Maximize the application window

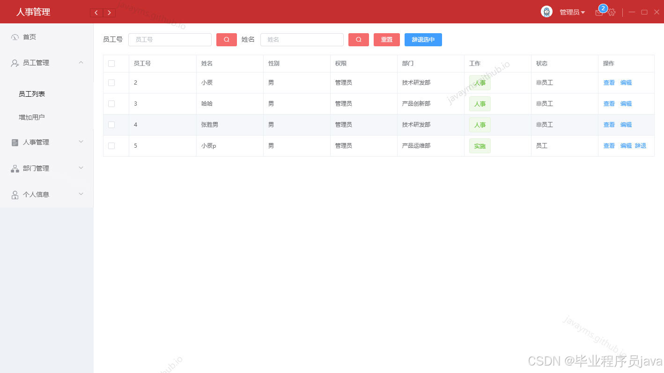644,12
